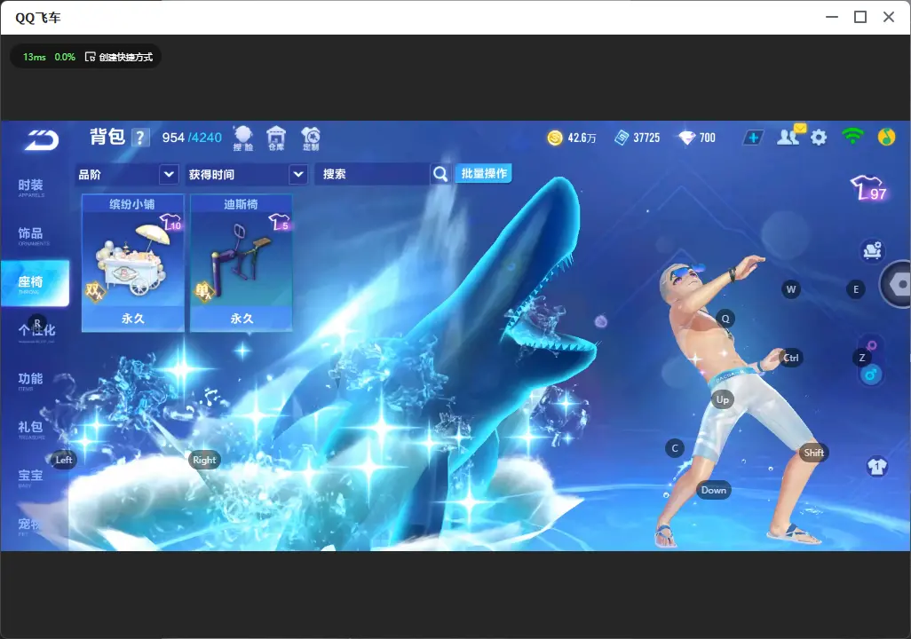Viewport: 911px width, 639px height.
Task: Select the 缤纷小铺 seat item card
Action: [132, 264]
